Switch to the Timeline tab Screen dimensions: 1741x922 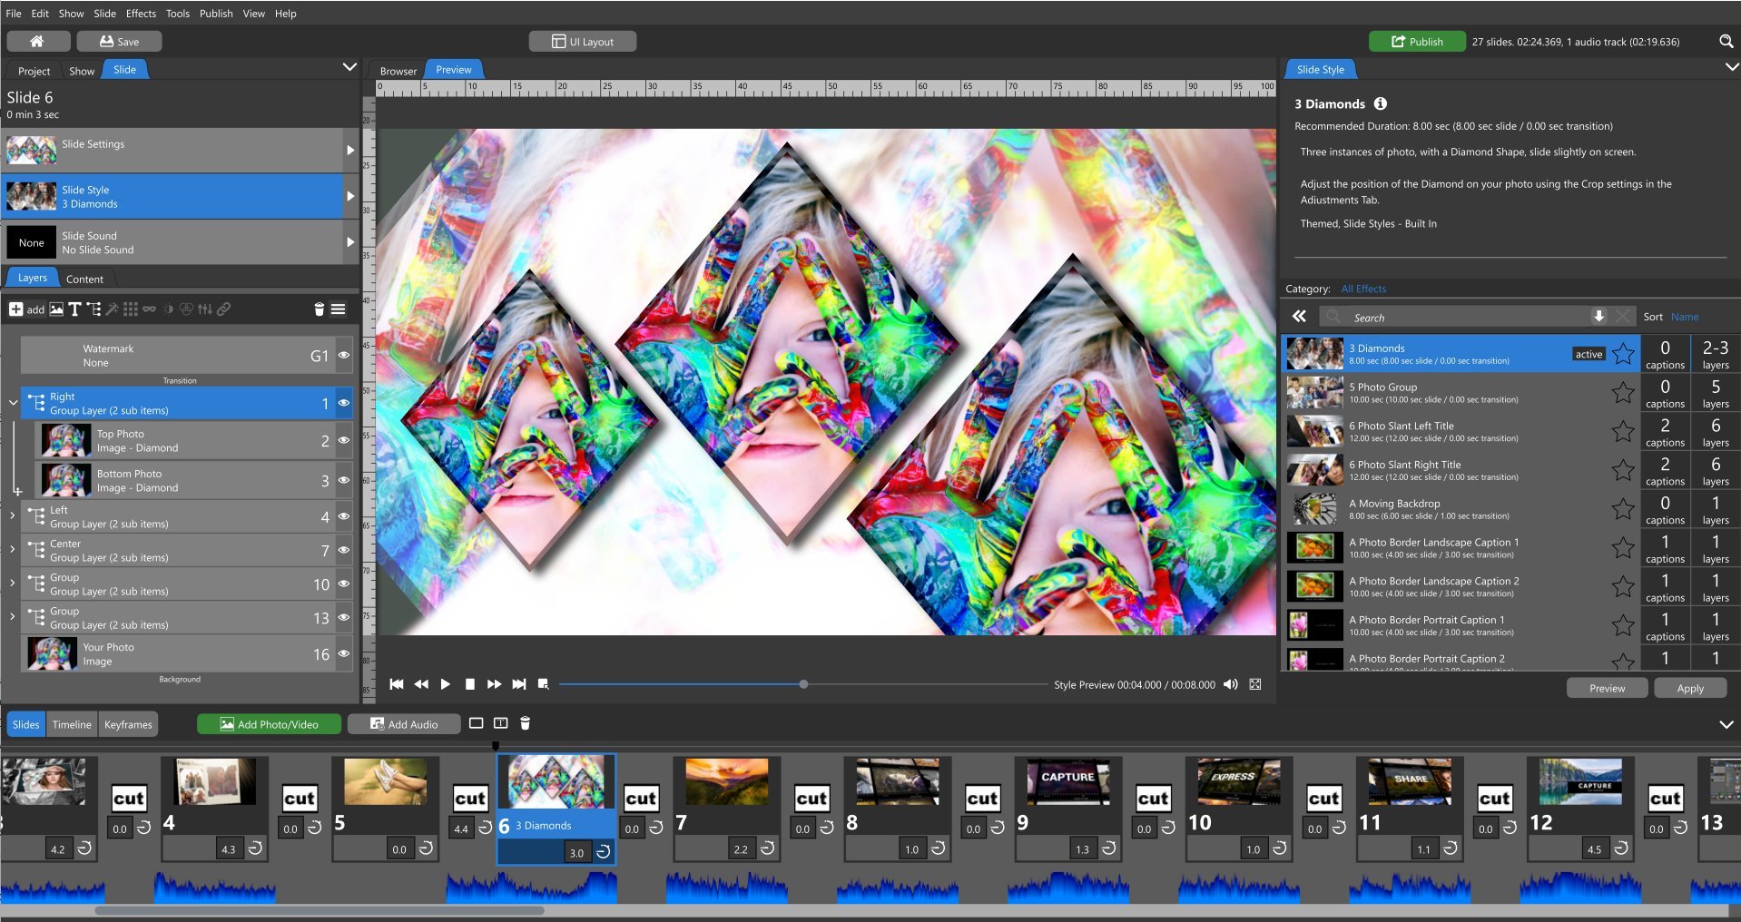click(x=72, y=724)
